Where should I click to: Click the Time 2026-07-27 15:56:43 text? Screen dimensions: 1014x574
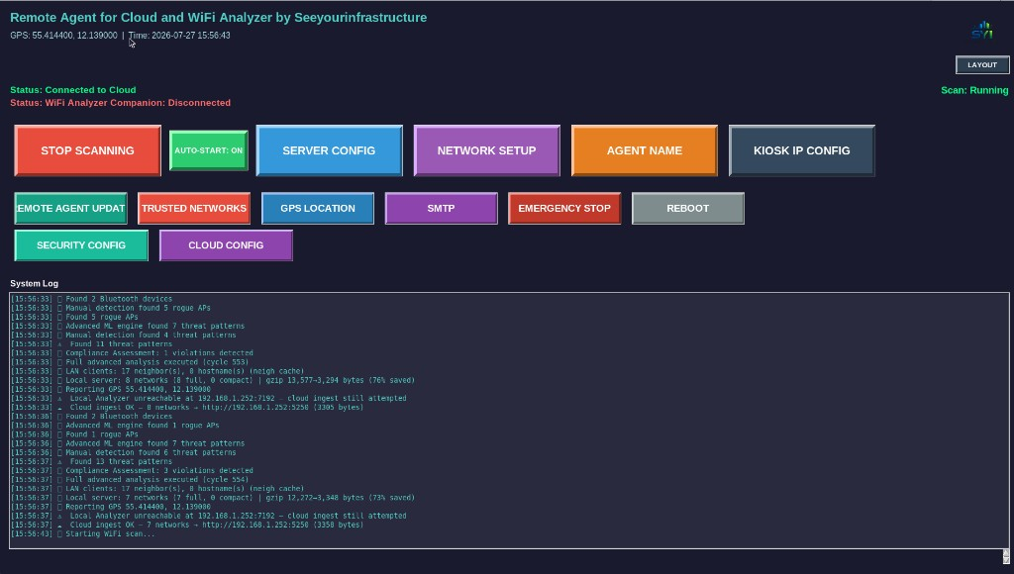tap(179, 36)
